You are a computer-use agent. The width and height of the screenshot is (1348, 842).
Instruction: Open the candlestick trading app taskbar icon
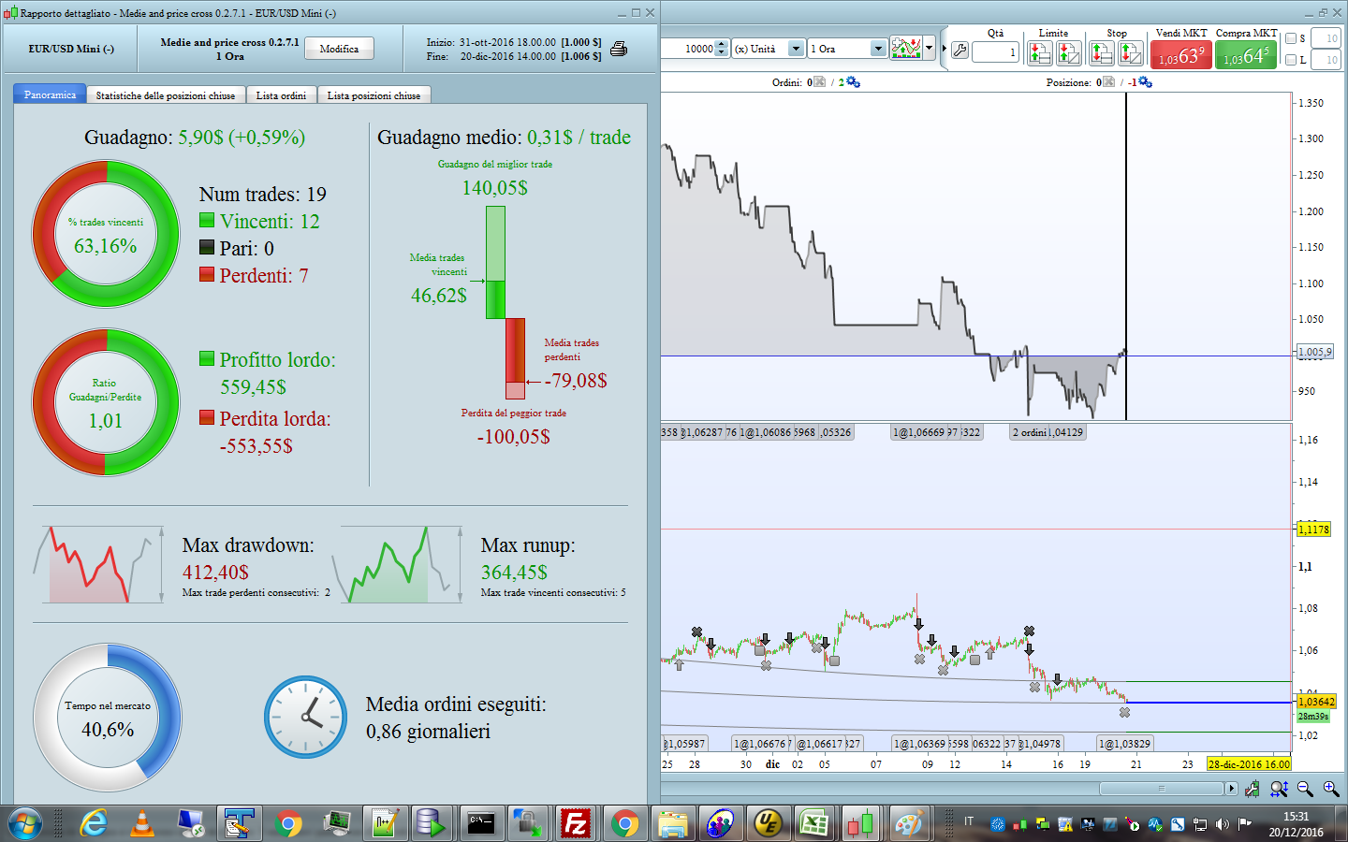pos(860,824)
